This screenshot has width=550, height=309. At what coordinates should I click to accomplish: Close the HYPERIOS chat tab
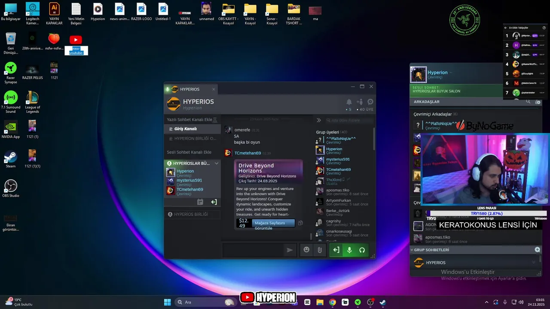tap(214, 89)
